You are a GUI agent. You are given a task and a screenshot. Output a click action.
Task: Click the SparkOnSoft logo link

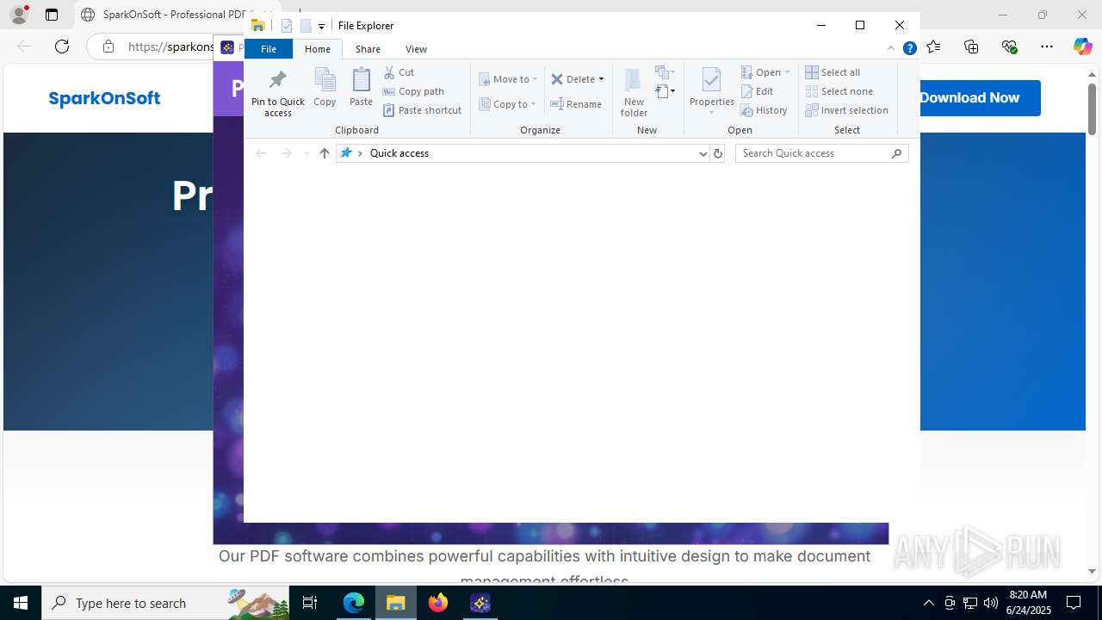pos(104,98)
